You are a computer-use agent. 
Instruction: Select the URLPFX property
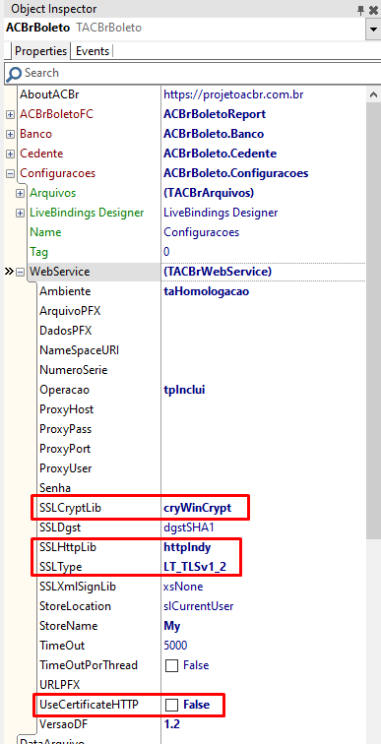[x=60, y=685]
